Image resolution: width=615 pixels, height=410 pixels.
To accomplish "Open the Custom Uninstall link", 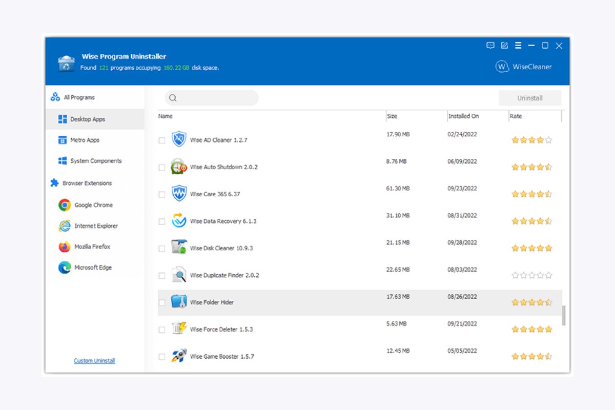I will tap(94, 360).
